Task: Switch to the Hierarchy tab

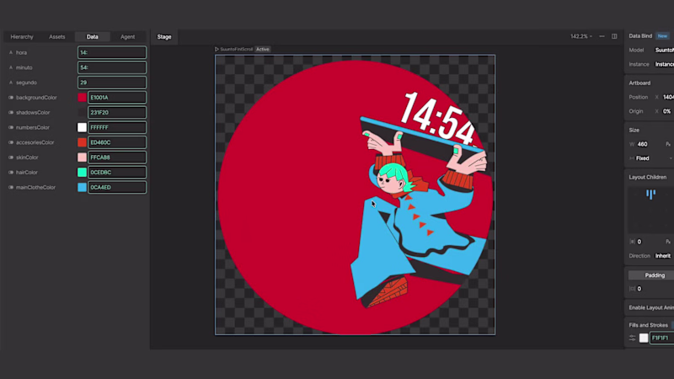Action: pos(22,37)
